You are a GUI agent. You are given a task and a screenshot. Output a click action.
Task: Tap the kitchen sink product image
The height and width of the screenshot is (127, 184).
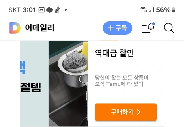coord(68,83)
